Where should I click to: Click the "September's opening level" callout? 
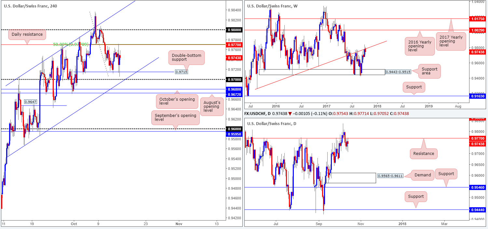(x=175, y=117)
